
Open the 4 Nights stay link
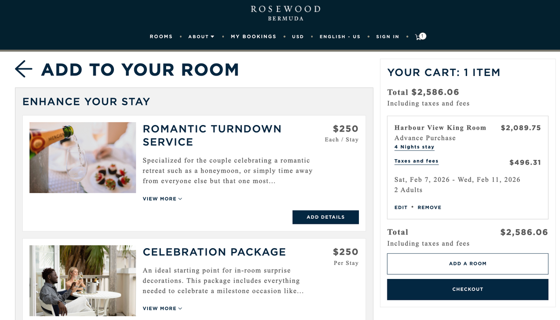point(414,147)
